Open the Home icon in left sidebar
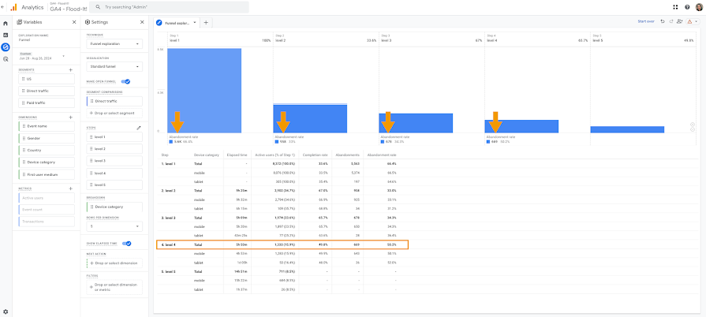Screen dimensions: 706x317 tap(6, 23)
